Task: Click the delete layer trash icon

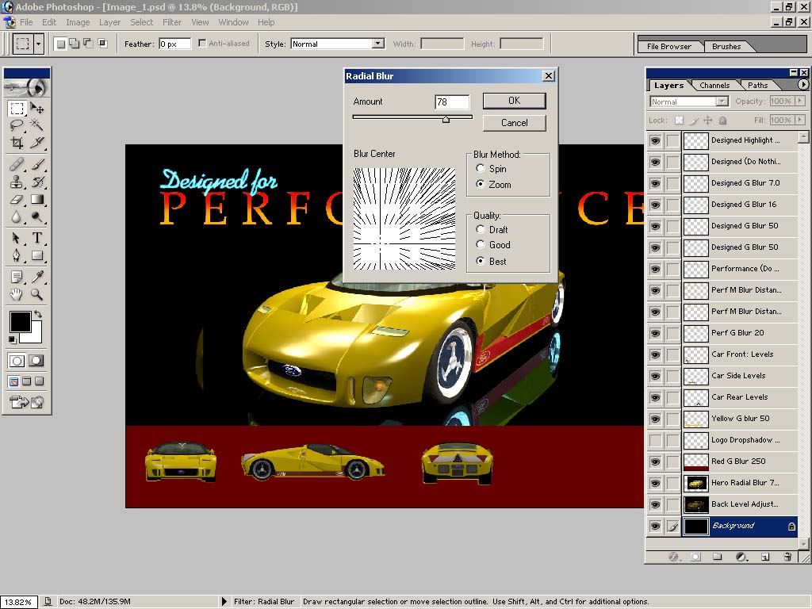Action: [787, 557]
